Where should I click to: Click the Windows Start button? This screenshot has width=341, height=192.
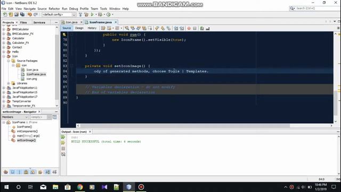coord(6,187)
